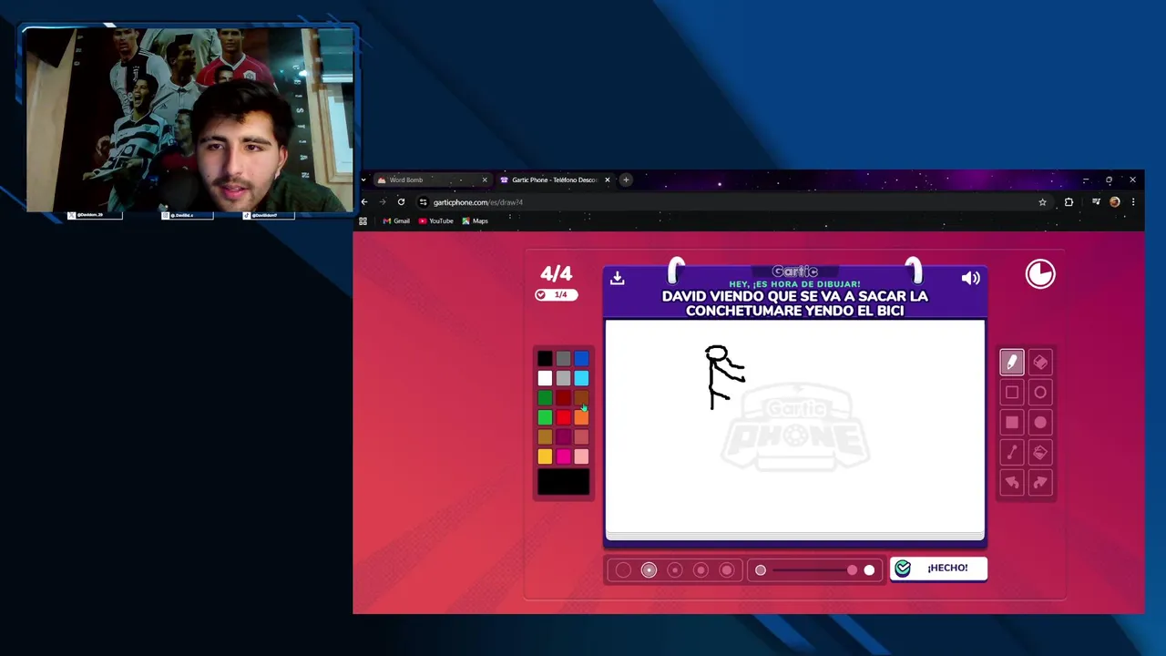Open the tab search dropdown arrow
This screenshot has width=1166, height=656.
(363, 179)
